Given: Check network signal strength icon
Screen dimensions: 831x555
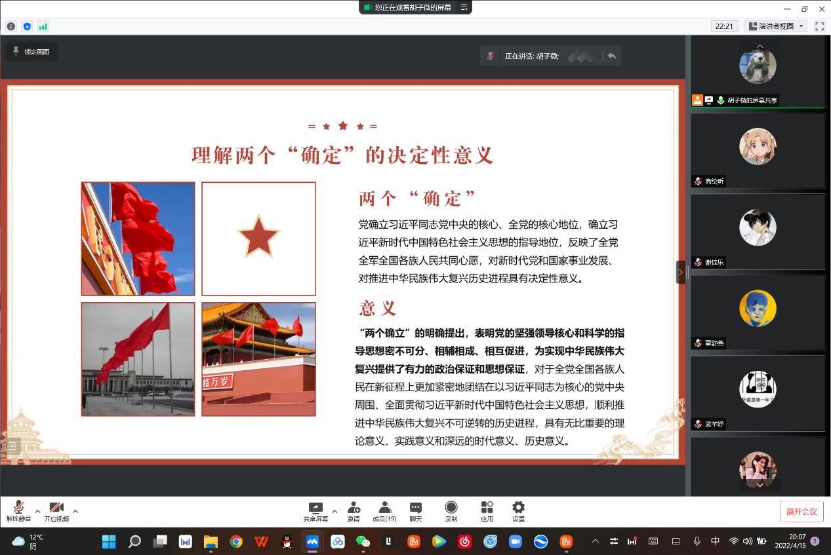Looking at the screenshot, I should [x=43, y=26].
